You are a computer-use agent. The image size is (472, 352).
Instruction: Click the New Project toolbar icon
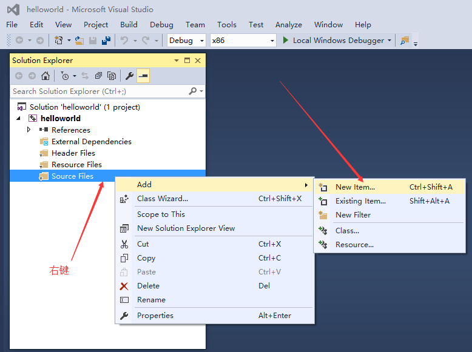click(59, 41)
